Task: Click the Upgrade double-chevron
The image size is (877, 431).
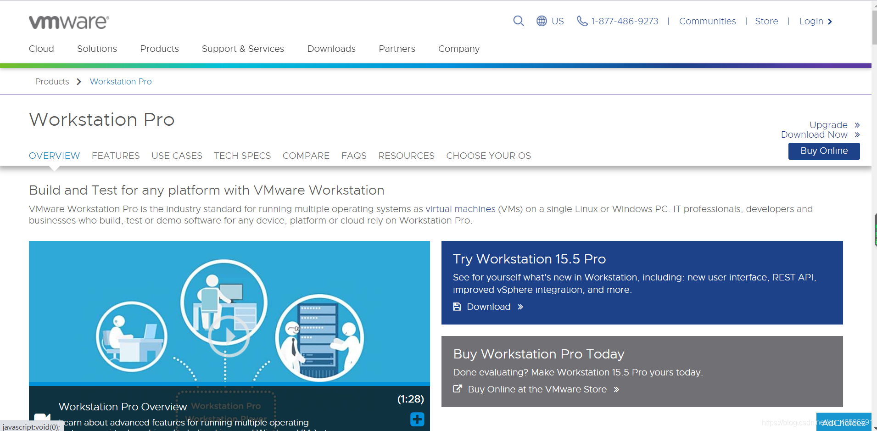Action: pyautogui.click(x=857, y=125)
